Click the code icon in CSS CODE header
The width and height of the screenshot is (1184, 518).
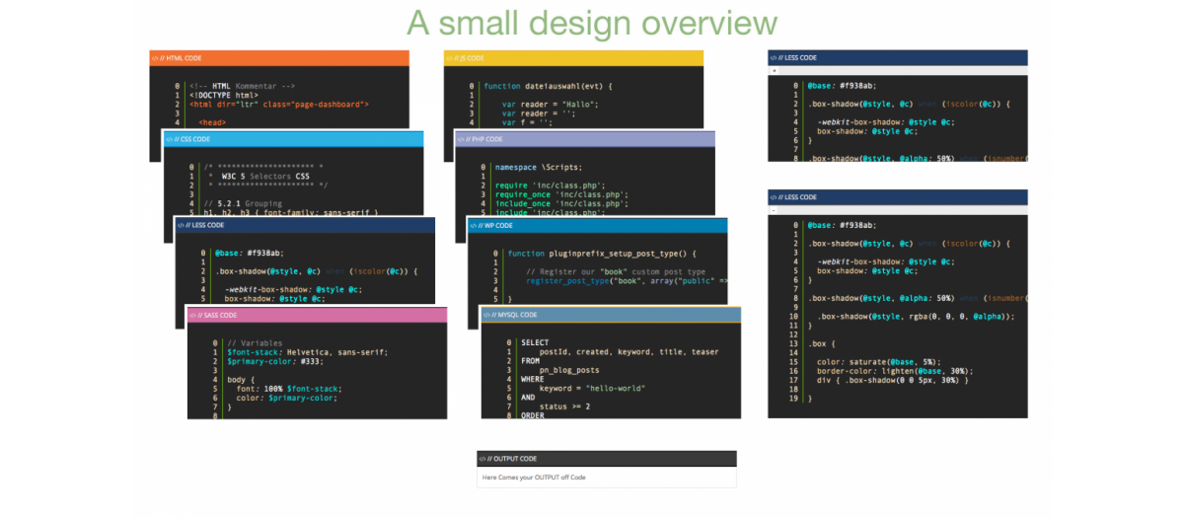coord(172,139)
